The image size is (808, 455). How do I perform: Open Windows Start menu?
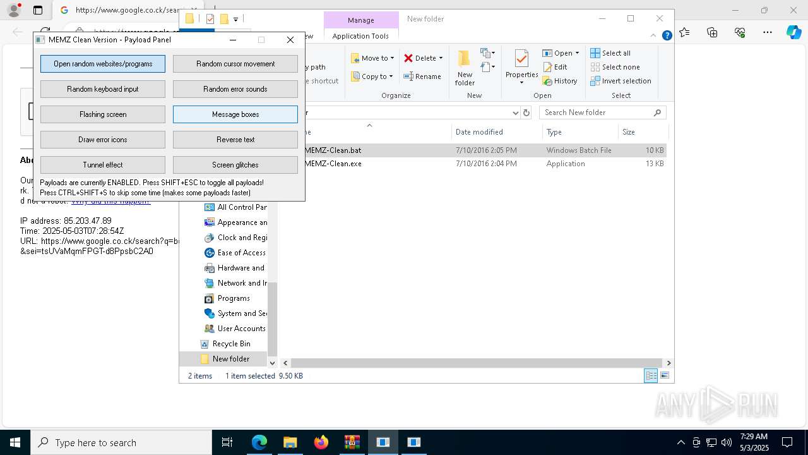pos(15,442)
